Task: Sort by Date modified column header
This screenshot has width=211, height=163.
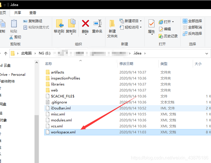Action: pos(126,64)
